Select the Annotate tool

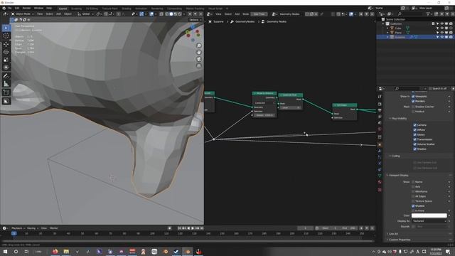(6, 76)
